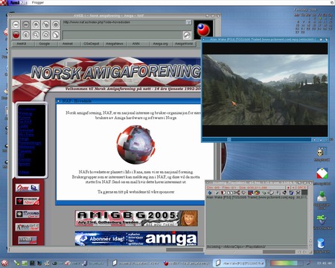Expand the URL history dropdown arrow
Viewport: 335px width, 268px height.
click(188, 22)
